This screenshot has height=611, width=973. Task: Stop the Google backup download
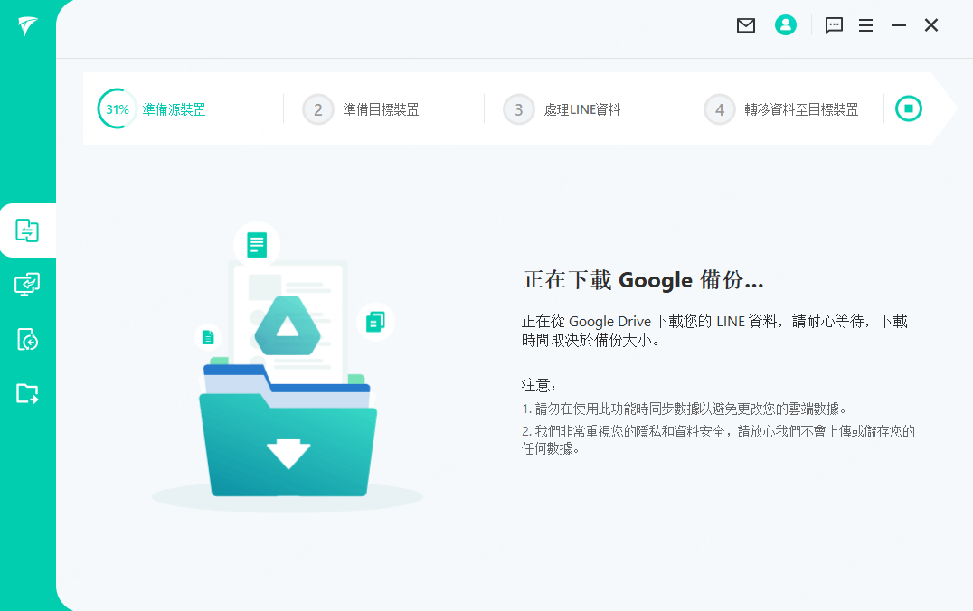click(x=908, y=108)
